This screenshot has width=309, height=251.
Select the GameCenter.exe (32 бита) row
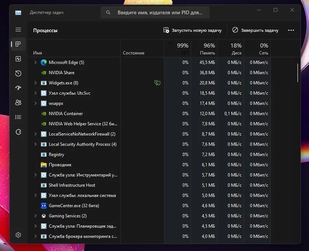click(149, 206)
